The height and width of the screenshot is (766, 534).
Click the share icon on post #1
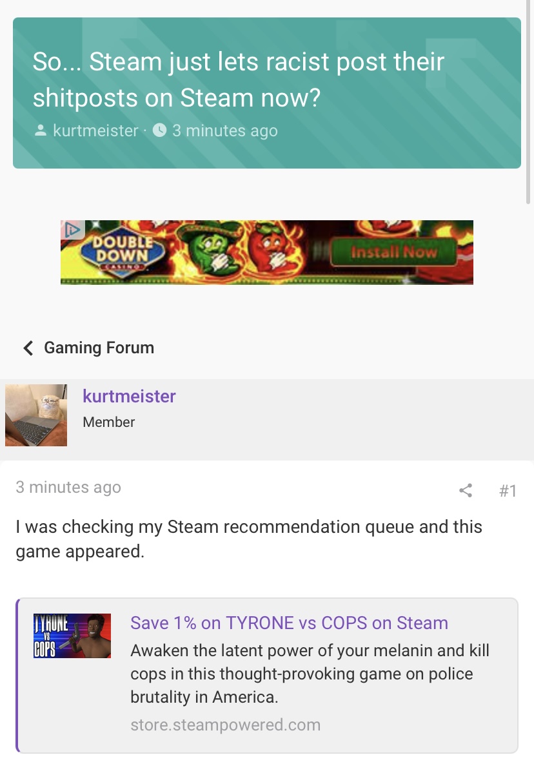click(x=466, y=490)
